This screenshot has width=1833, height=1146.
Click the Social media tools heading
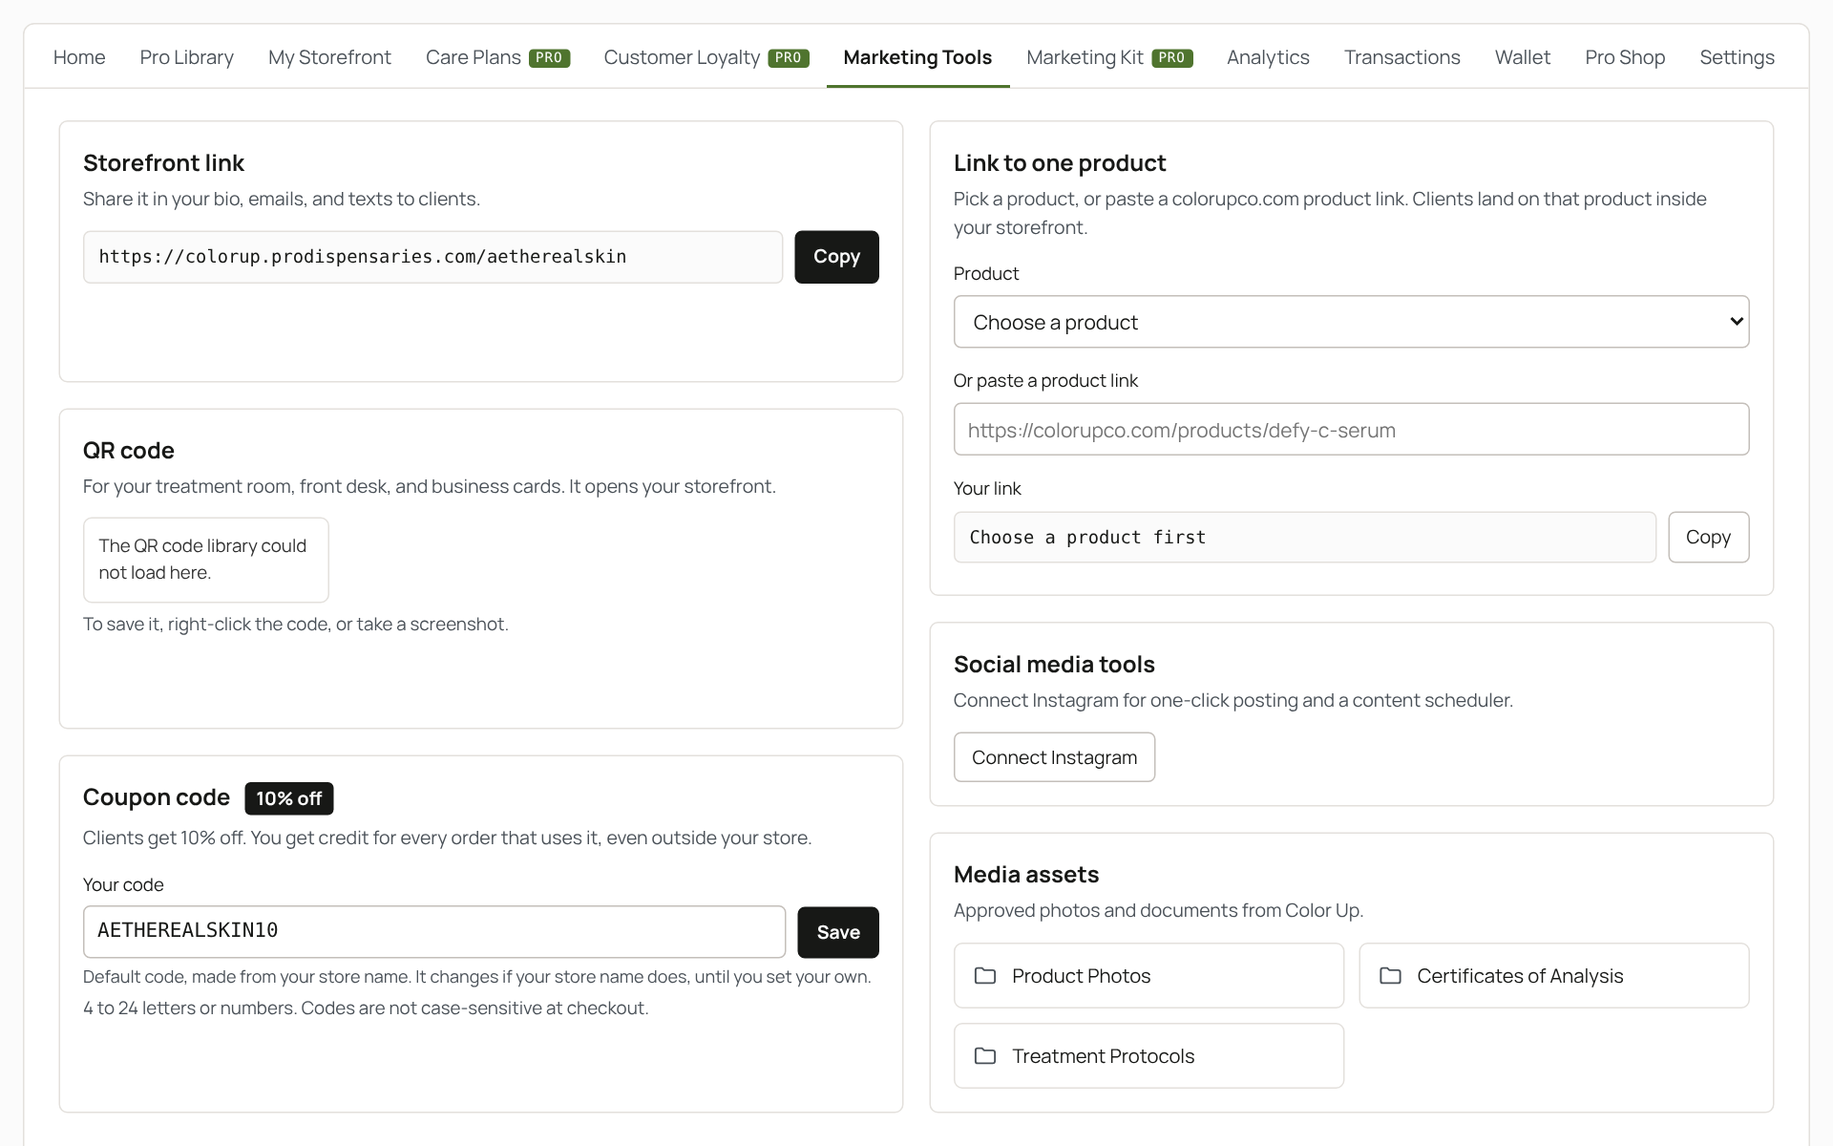tap(1054, 665)
